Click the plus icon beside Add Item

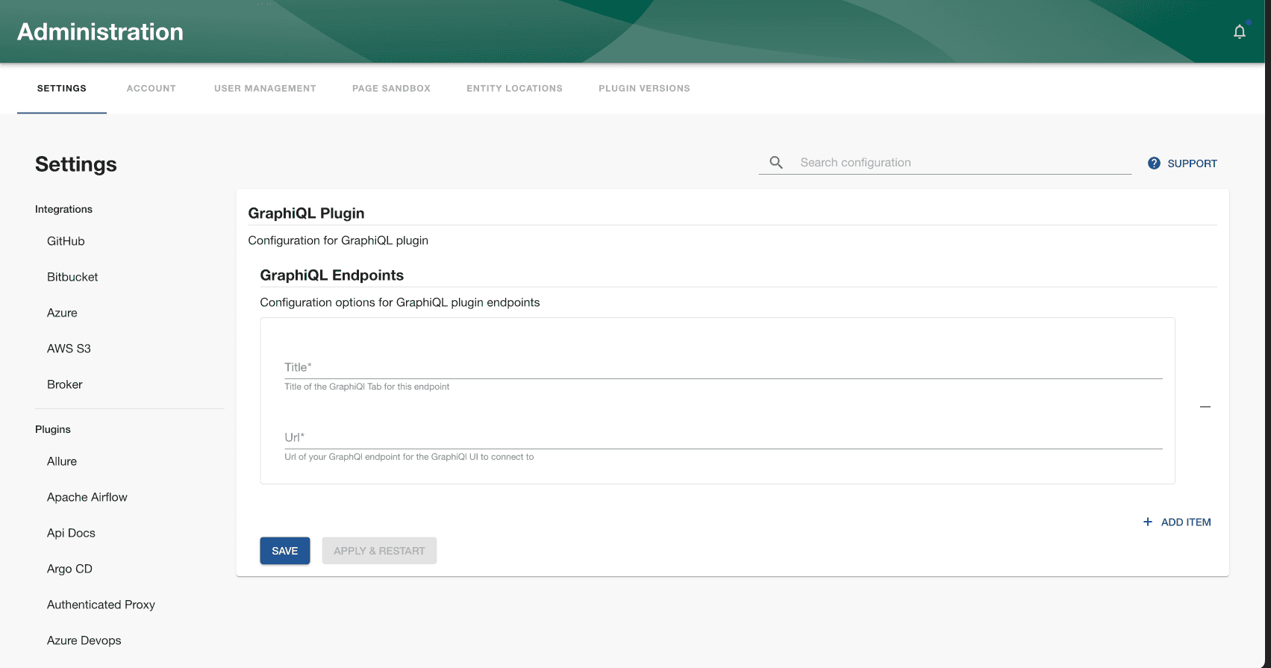pyautogui.click(x=1148, y=522)
